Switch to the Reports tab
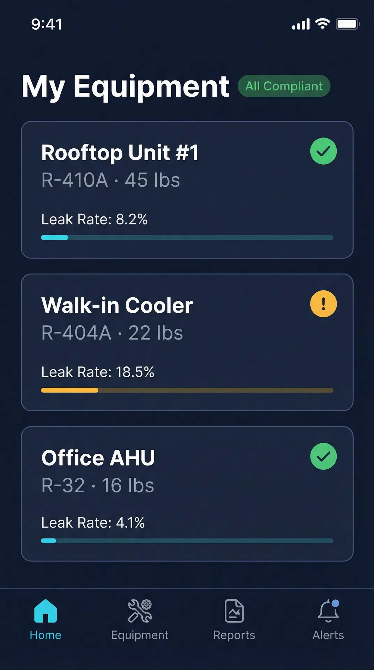374x670 pixels. [x=234, y=635]
